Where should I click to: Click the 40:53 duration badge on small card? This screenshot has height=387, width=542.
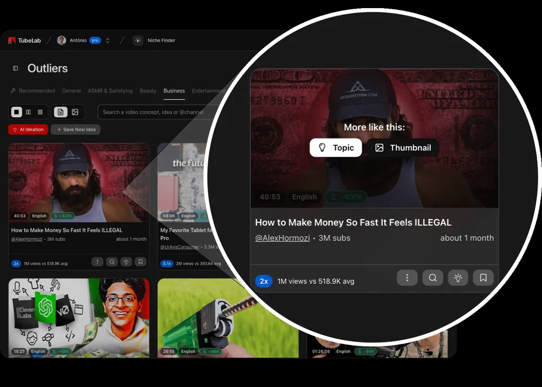click(20, 216)
